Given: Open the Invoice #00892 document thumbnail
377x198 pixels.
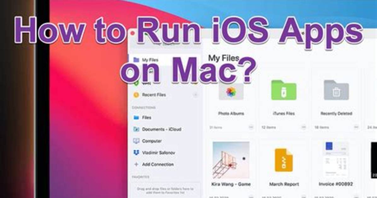Looking at the screenshot, I should [x=336, y=160].
